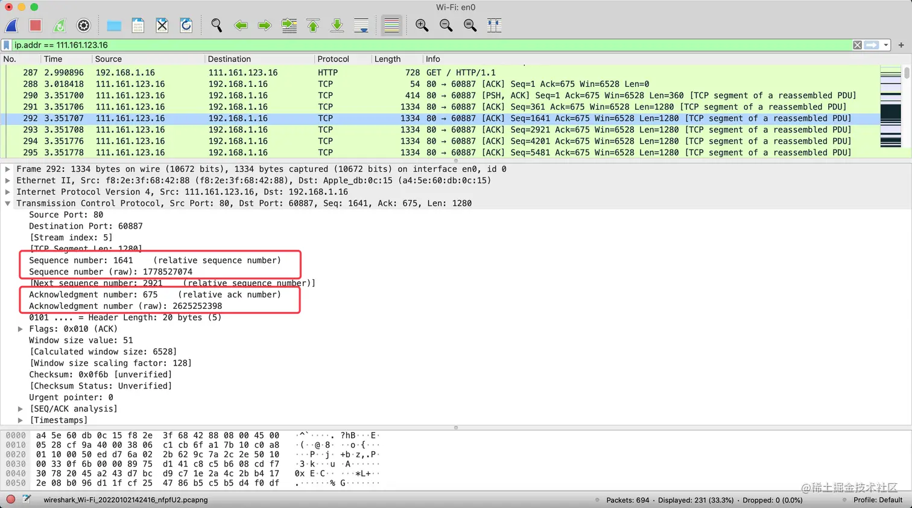The width and height of the screenshot is (912, 508).
Task: Save this capture file icon
Action: pos(138,25)
